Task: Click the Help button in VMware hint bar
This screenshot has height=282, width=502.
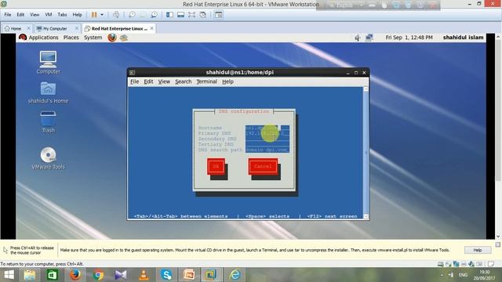Action: point(478,250)
